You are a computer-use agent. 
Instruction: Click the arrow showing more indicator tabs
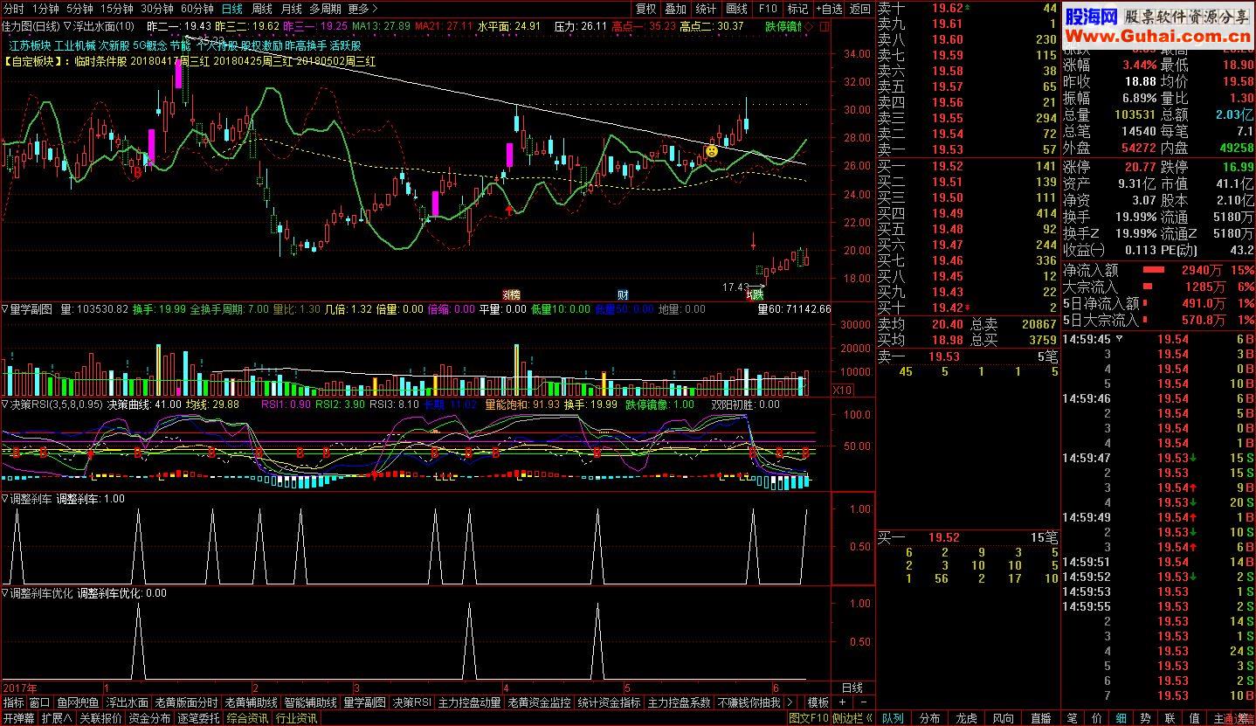(x=790, y=702)
